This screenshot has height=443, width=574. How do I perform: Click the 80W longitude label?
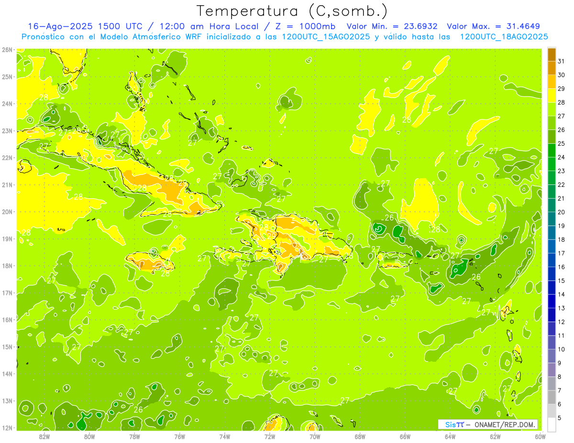[x=89, y=436]
